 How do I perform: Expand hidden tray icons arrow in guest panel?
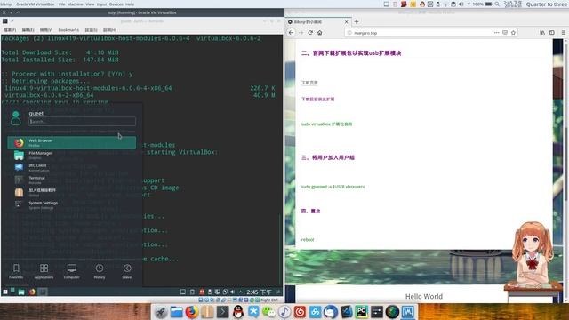tap(240, 292)
